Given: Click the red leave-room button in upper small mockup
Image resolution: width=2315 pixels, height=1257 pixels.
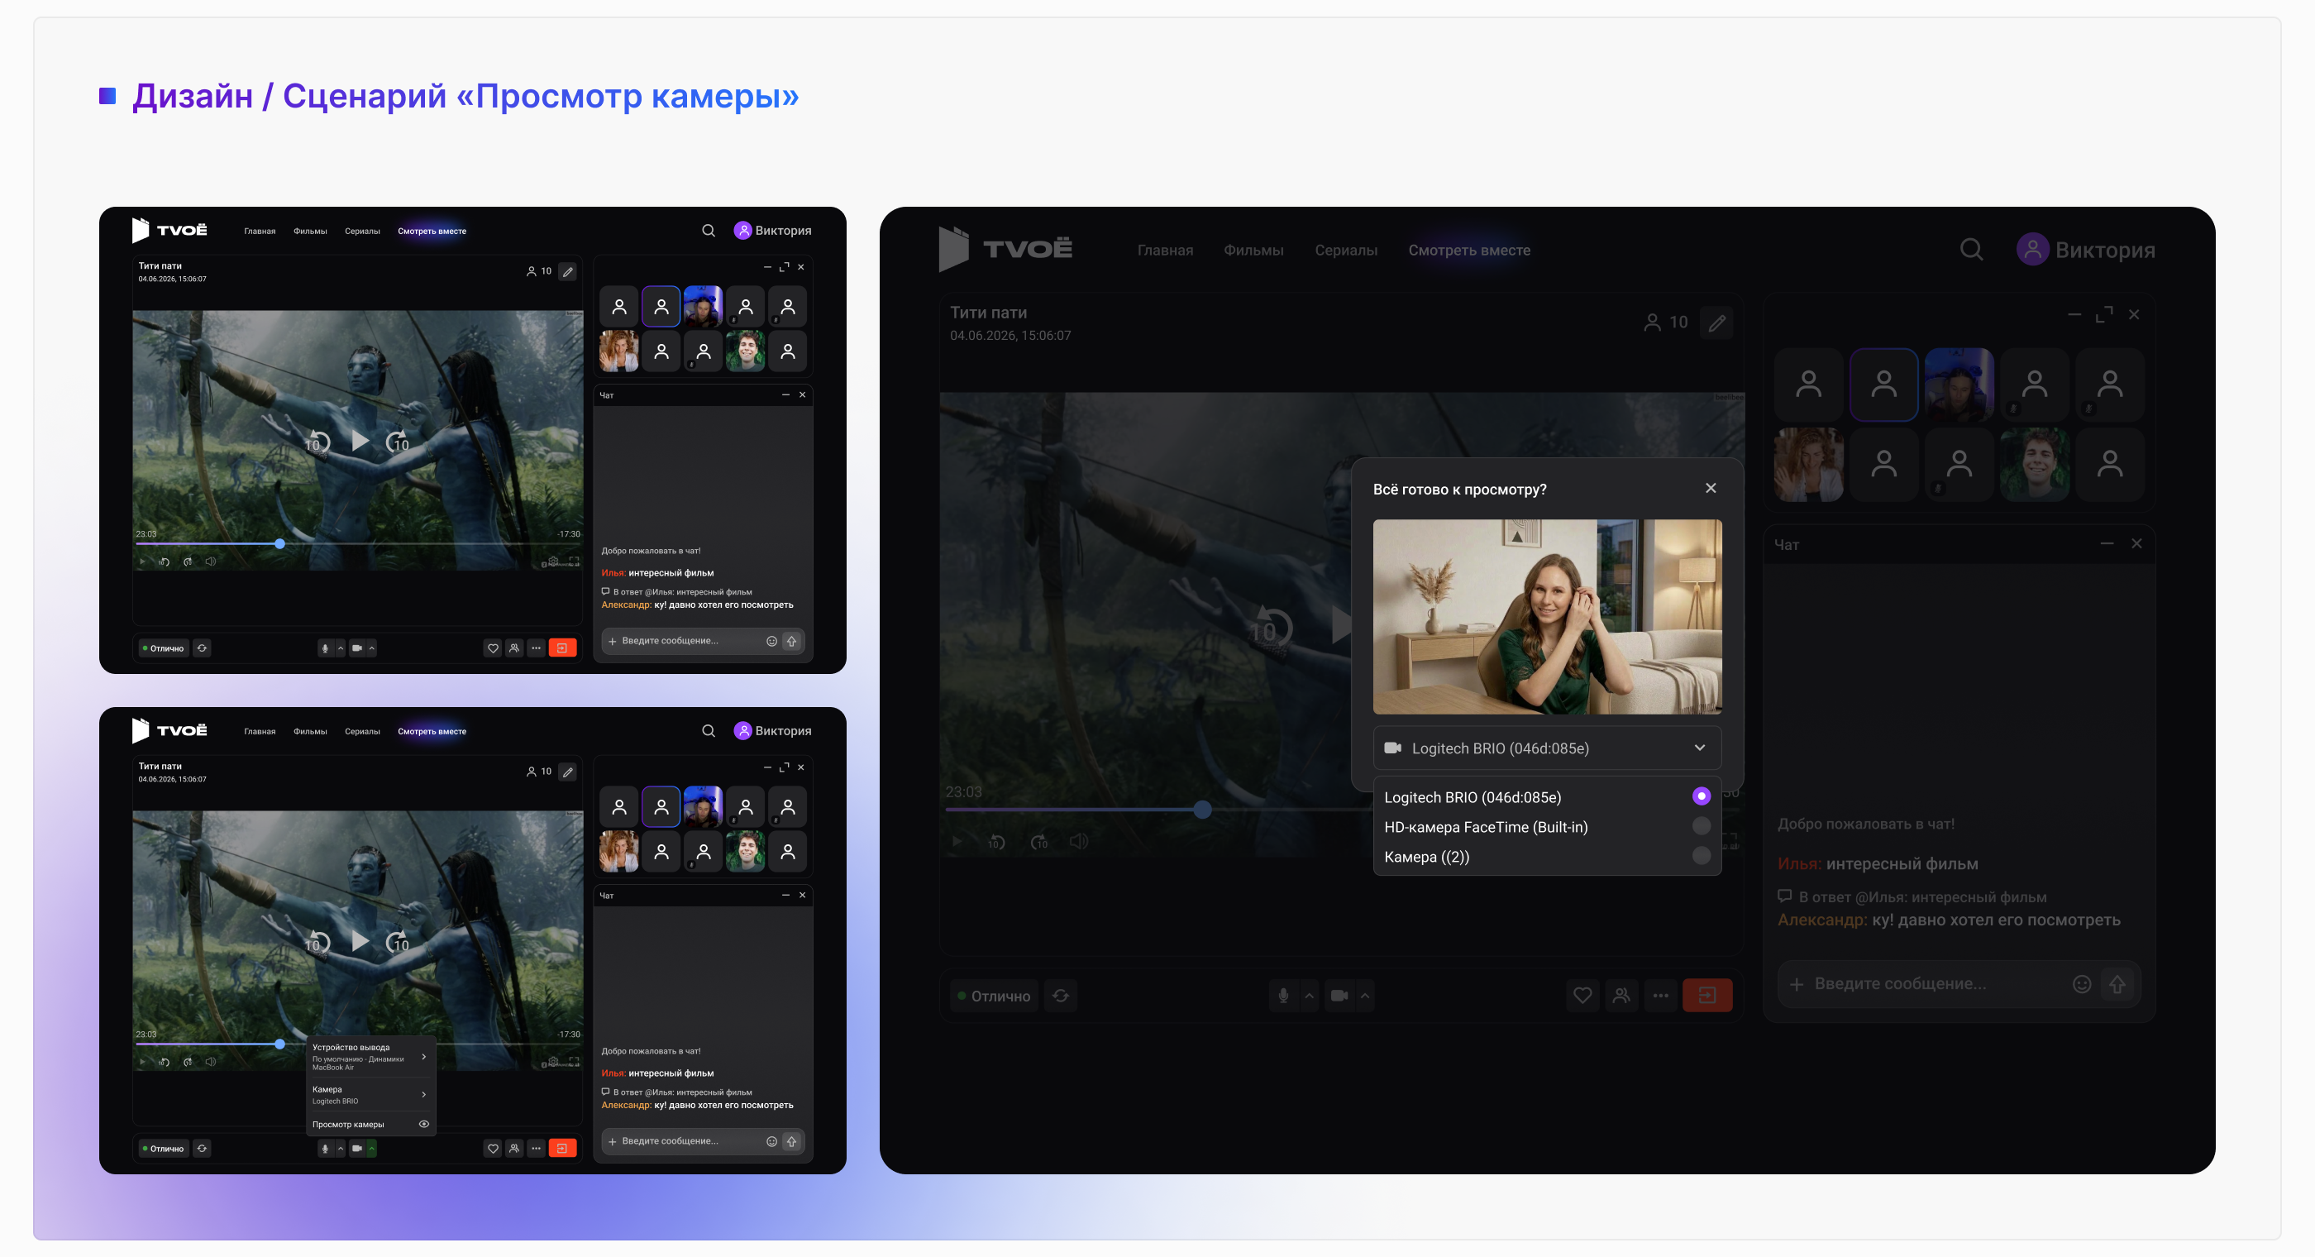Looking at the screenshot, I should (x=561, y=648).
